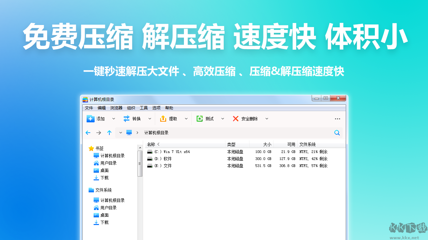
Task: Click the 转换 (Convert) toolbar icon
Action: pyautogui.click(x=126, y=119)
